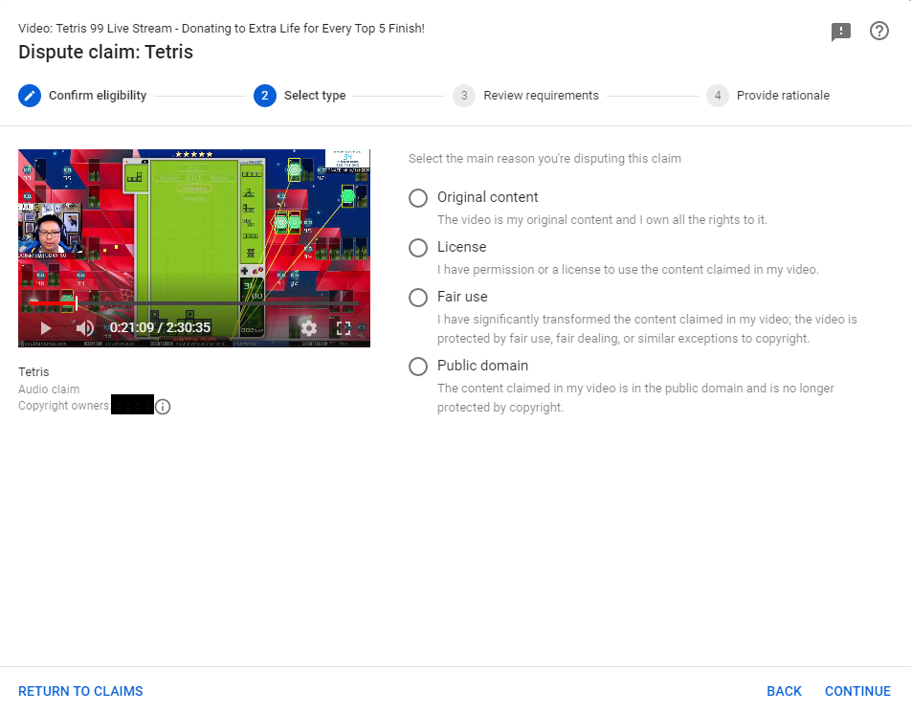Click the CONTINUE button

pos(857,691)
